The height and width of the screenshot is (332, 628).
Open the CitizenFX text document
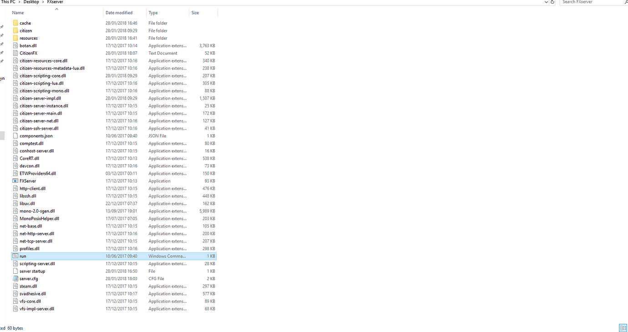29,53
